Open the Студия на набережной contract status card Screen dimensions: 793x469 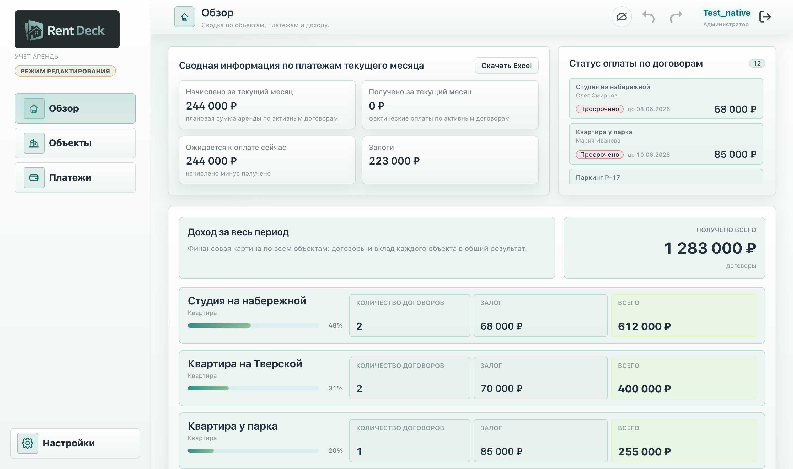click(x=666, y=99)
